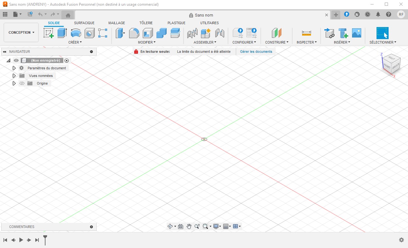Open the SÉLECTIONNER dropdown menu
The height and width of the screenshot is (248, 408).
click(383, 42)
